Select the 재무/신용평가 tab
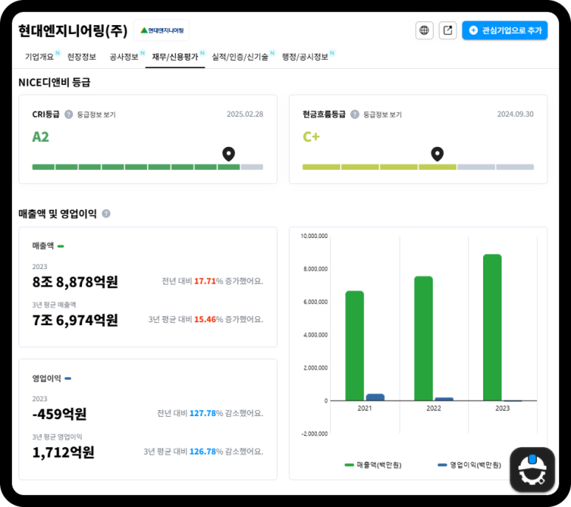The height and width of the screenshot is (507, 571). [x=175, y=57]
